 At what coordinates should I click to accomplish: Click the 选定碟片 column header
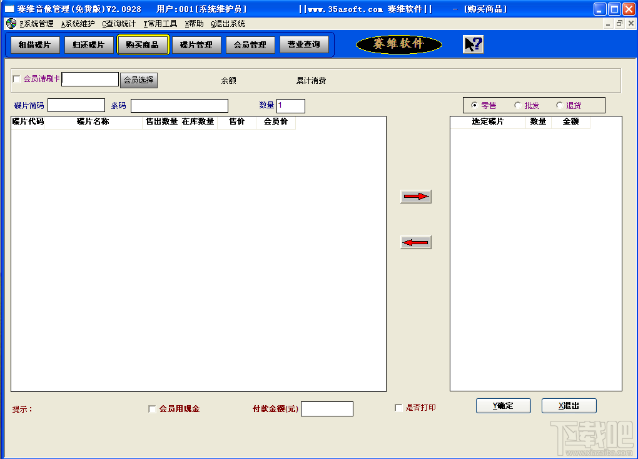488,121
